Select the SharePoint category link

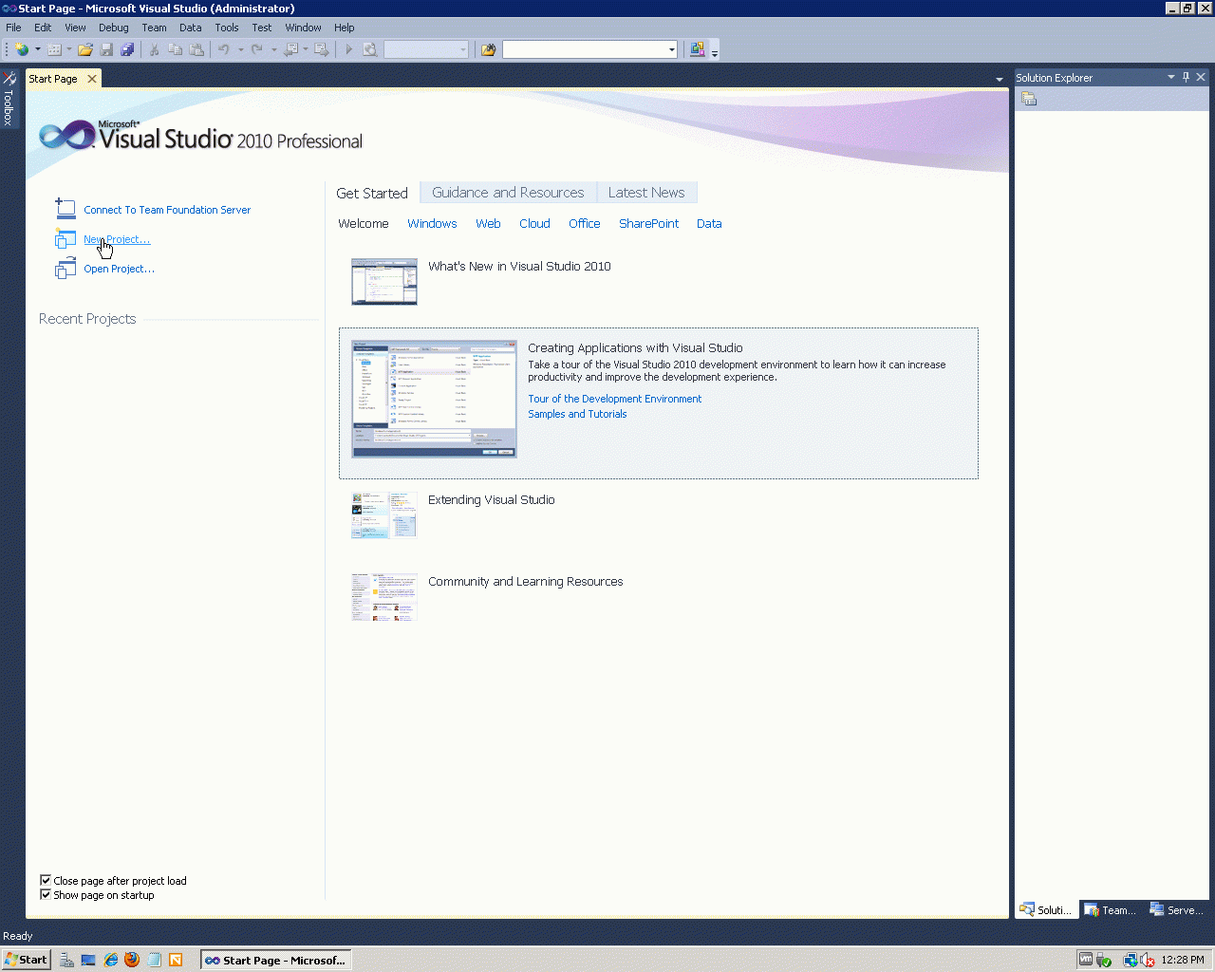(648, 224)
